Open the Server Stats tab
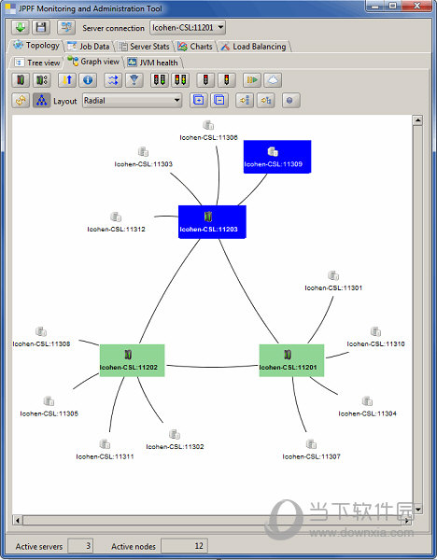The image size is (437, 560). tap(144, 47)
